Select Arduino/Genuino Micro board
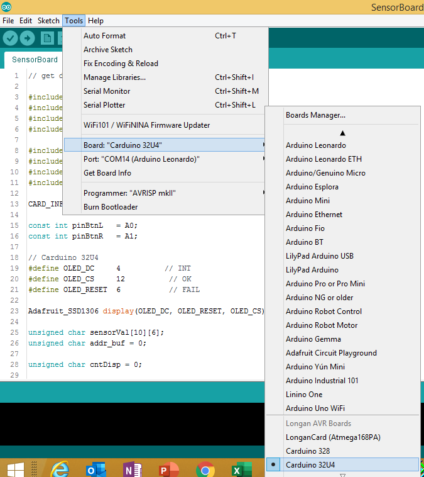 click(342, 173)
